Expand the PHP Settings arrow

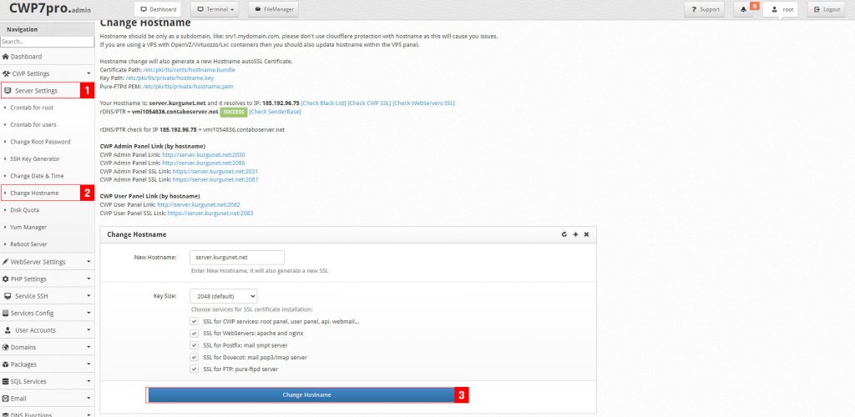tap(89, 279)
